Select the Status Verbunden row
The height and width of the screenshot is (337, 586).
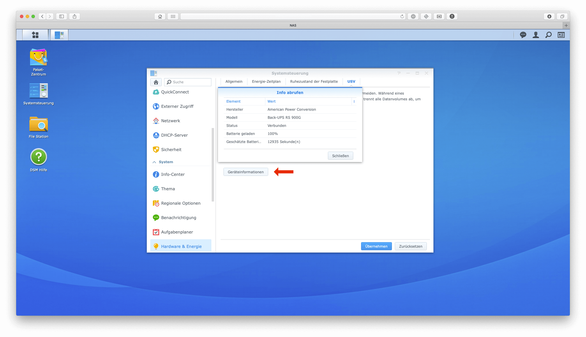290,126
